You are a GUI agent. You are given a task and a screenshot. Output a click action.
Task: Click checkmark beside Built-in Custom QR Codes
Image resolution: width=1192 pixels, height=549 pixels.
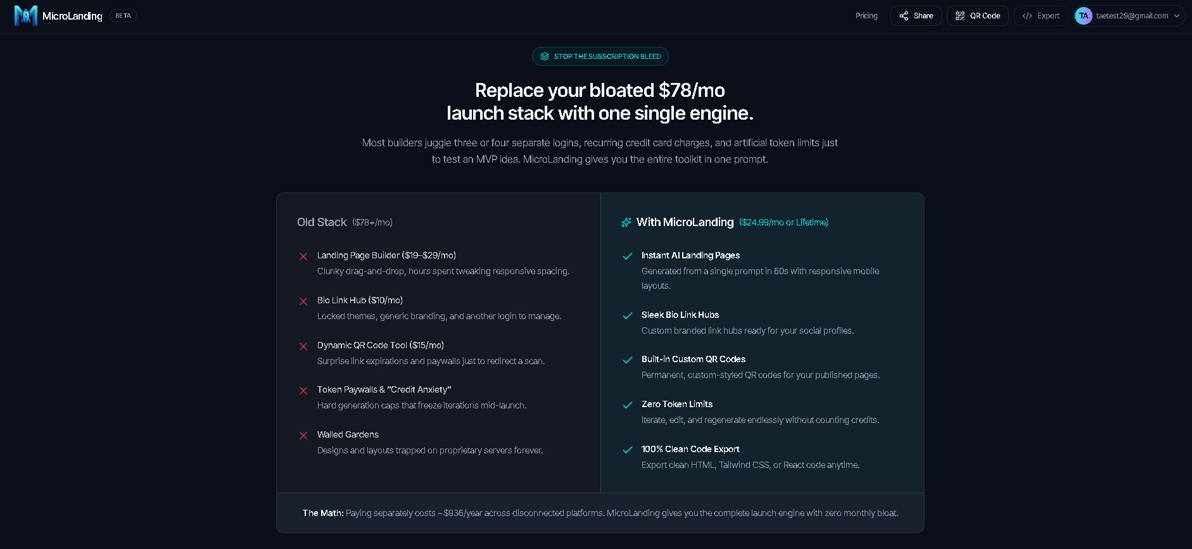(628, 360)
